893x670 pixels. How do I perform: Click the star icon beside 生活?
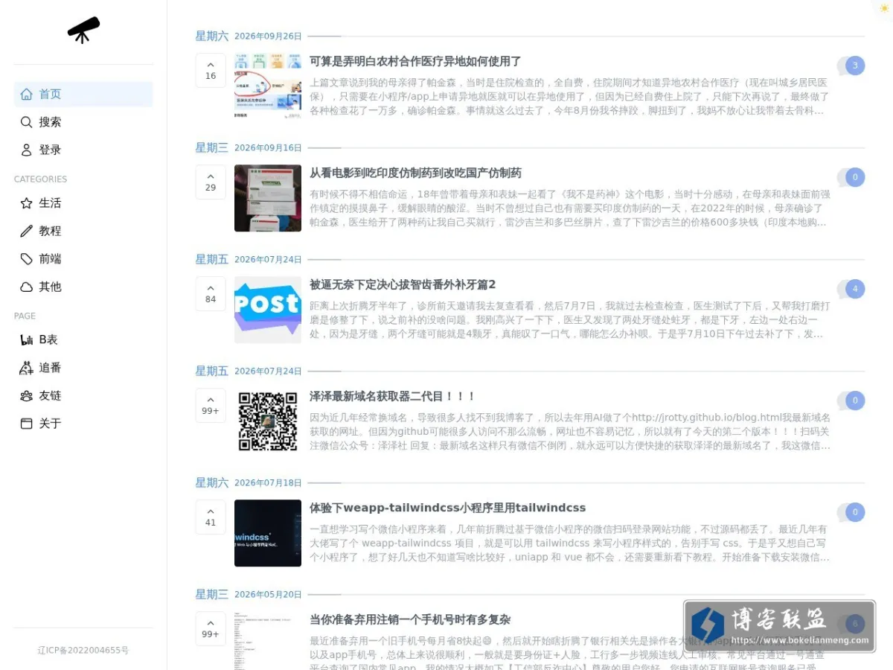click(27, 203)
